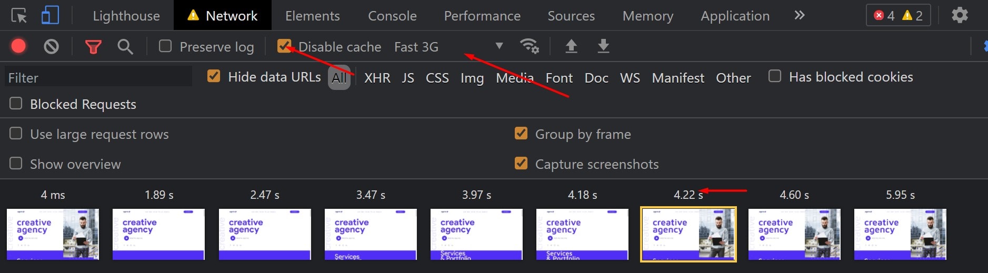This screenshot has height=273, width=988.
Task: Open the Application tab
Action: (x=735, y=16)
